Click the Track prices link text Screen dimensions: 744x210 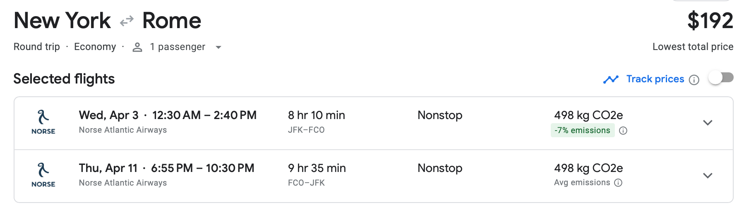tap(655, 79)
